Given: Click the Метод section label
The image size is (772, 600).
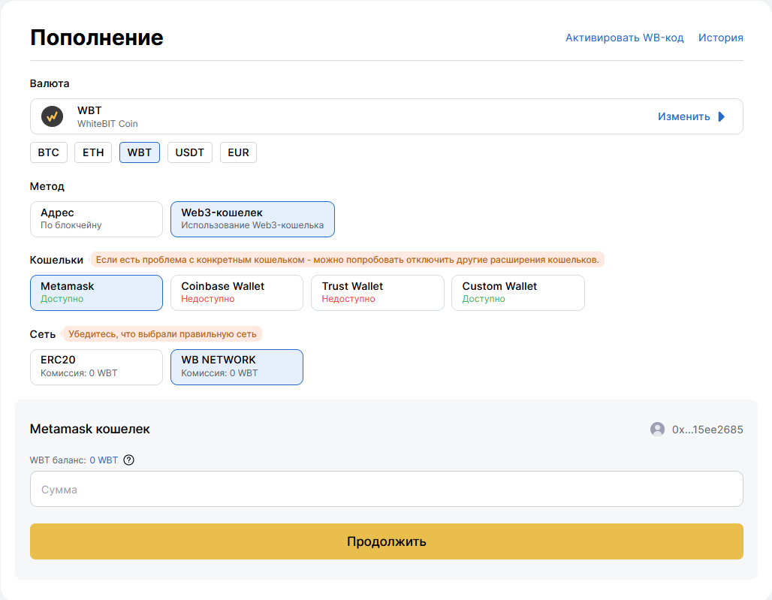Looking at the screenshot, I should pyautogui.click(x=47, y=186).
